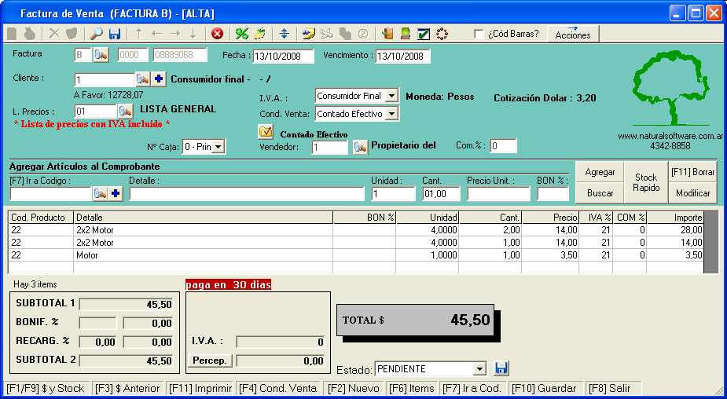727x399 pixels.
Task: Open the L. Precios lookup icon
Action: (125, 112)
